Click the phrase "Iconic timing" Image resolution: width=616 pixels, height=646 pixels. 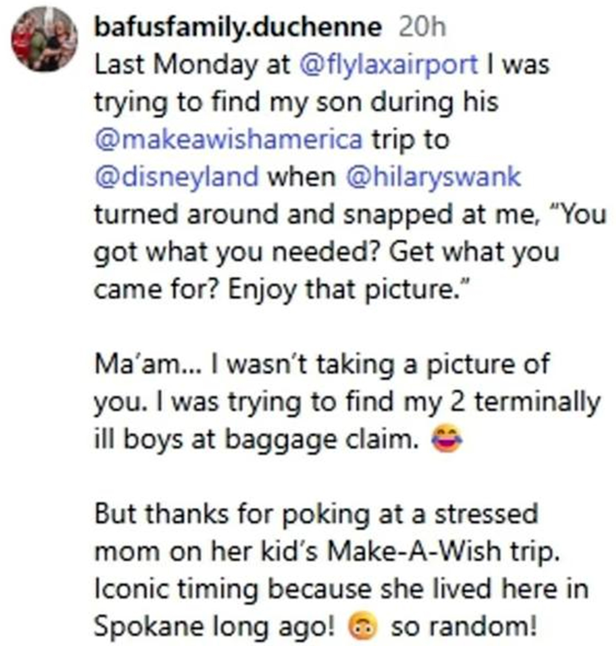click(x=176, y=589)
